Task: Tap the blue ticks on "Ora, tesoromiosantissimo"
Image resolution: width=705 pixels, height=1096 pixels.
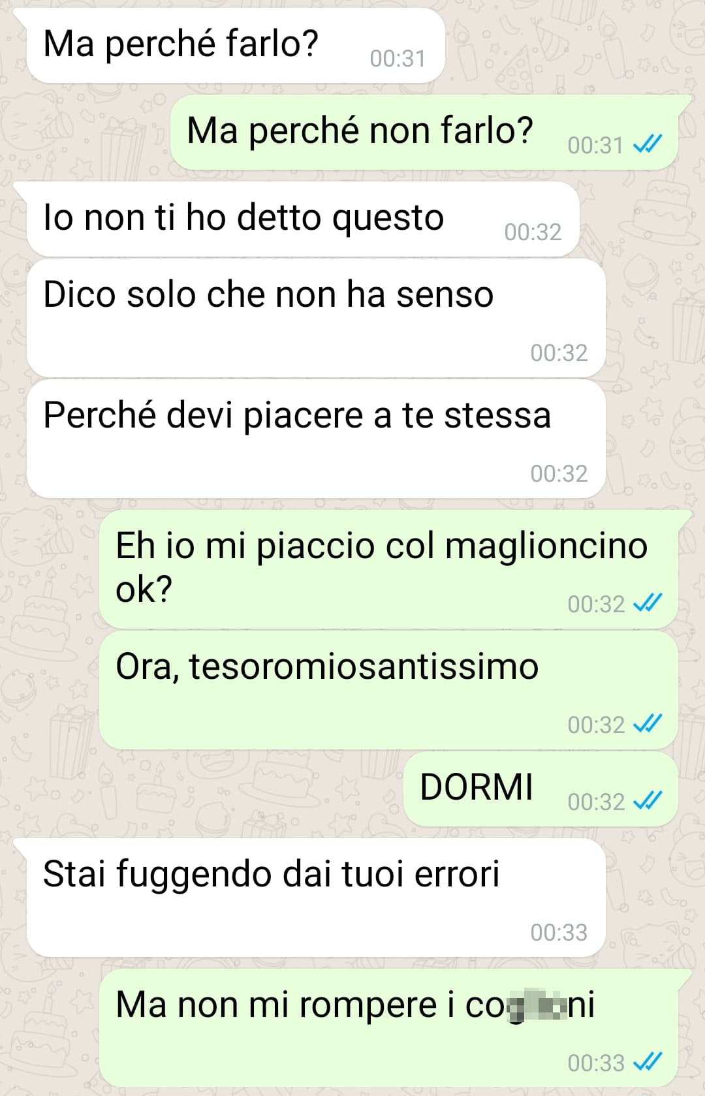Action: (x=648, y=723)
